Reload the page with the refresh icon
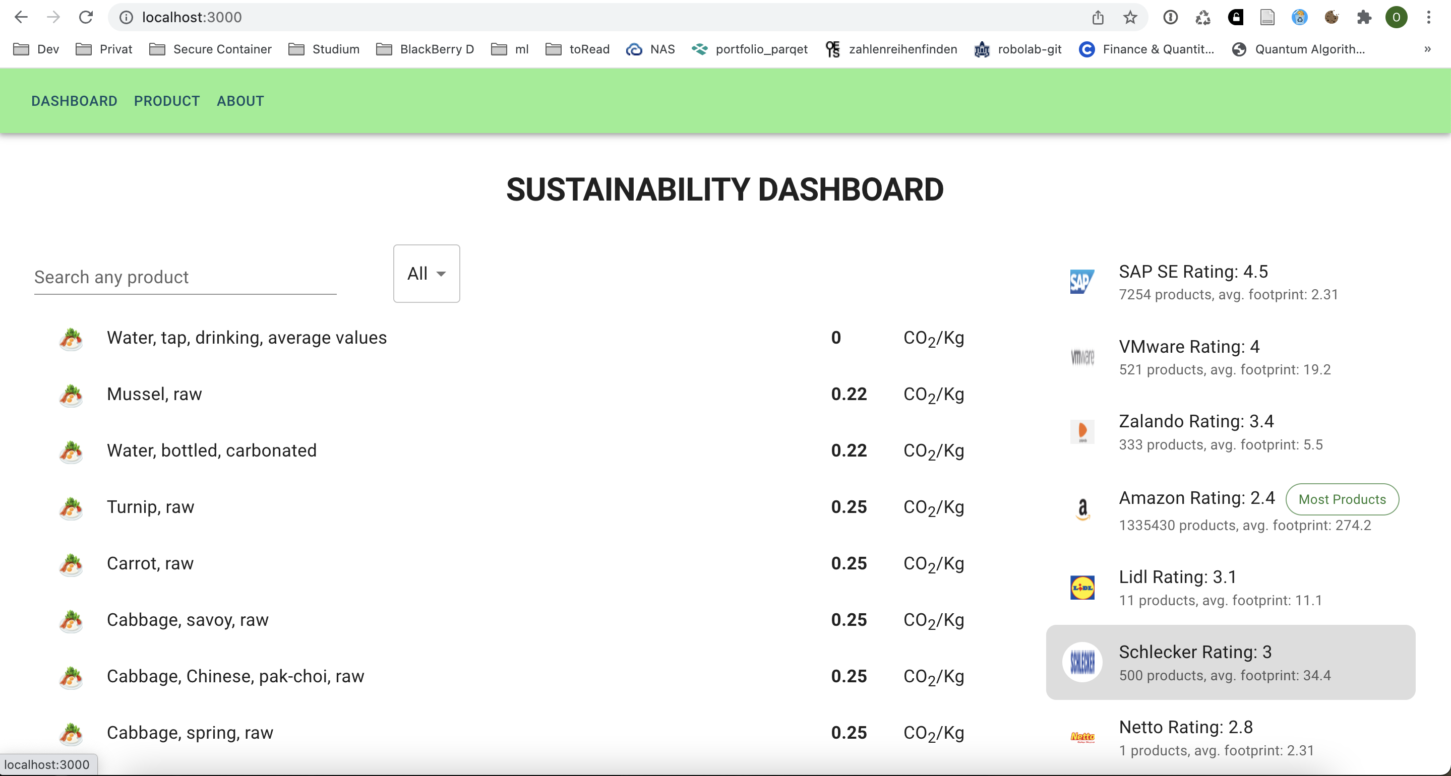 click(87, 17)
